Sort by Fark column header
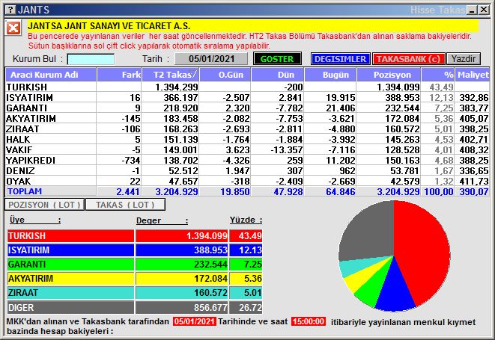 click(x=119, y=75)
